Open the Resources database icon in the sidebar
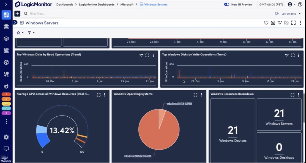This screenshot has width=306, height=163. pos(6,27)
